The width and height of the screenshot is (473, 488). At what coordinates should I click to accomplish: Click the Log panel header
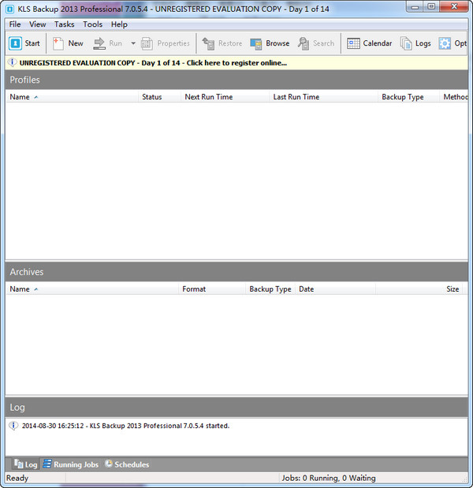tap(236, 407)
